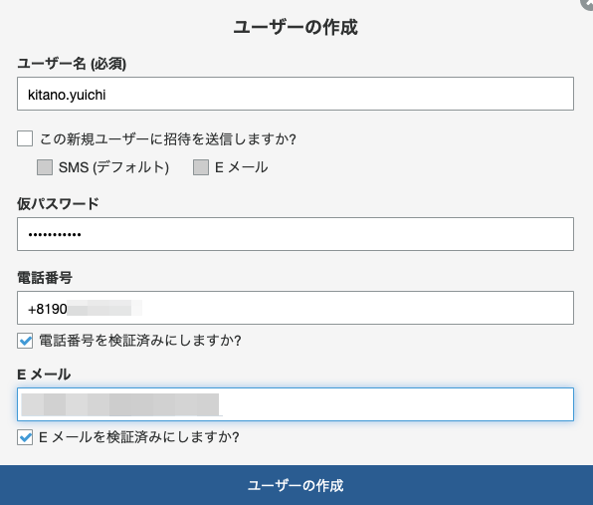Screen dimensions: 593x505
Task: Click the この新規ユーザーに招待を送信しますか label text
Action: [x=168, y=138]
